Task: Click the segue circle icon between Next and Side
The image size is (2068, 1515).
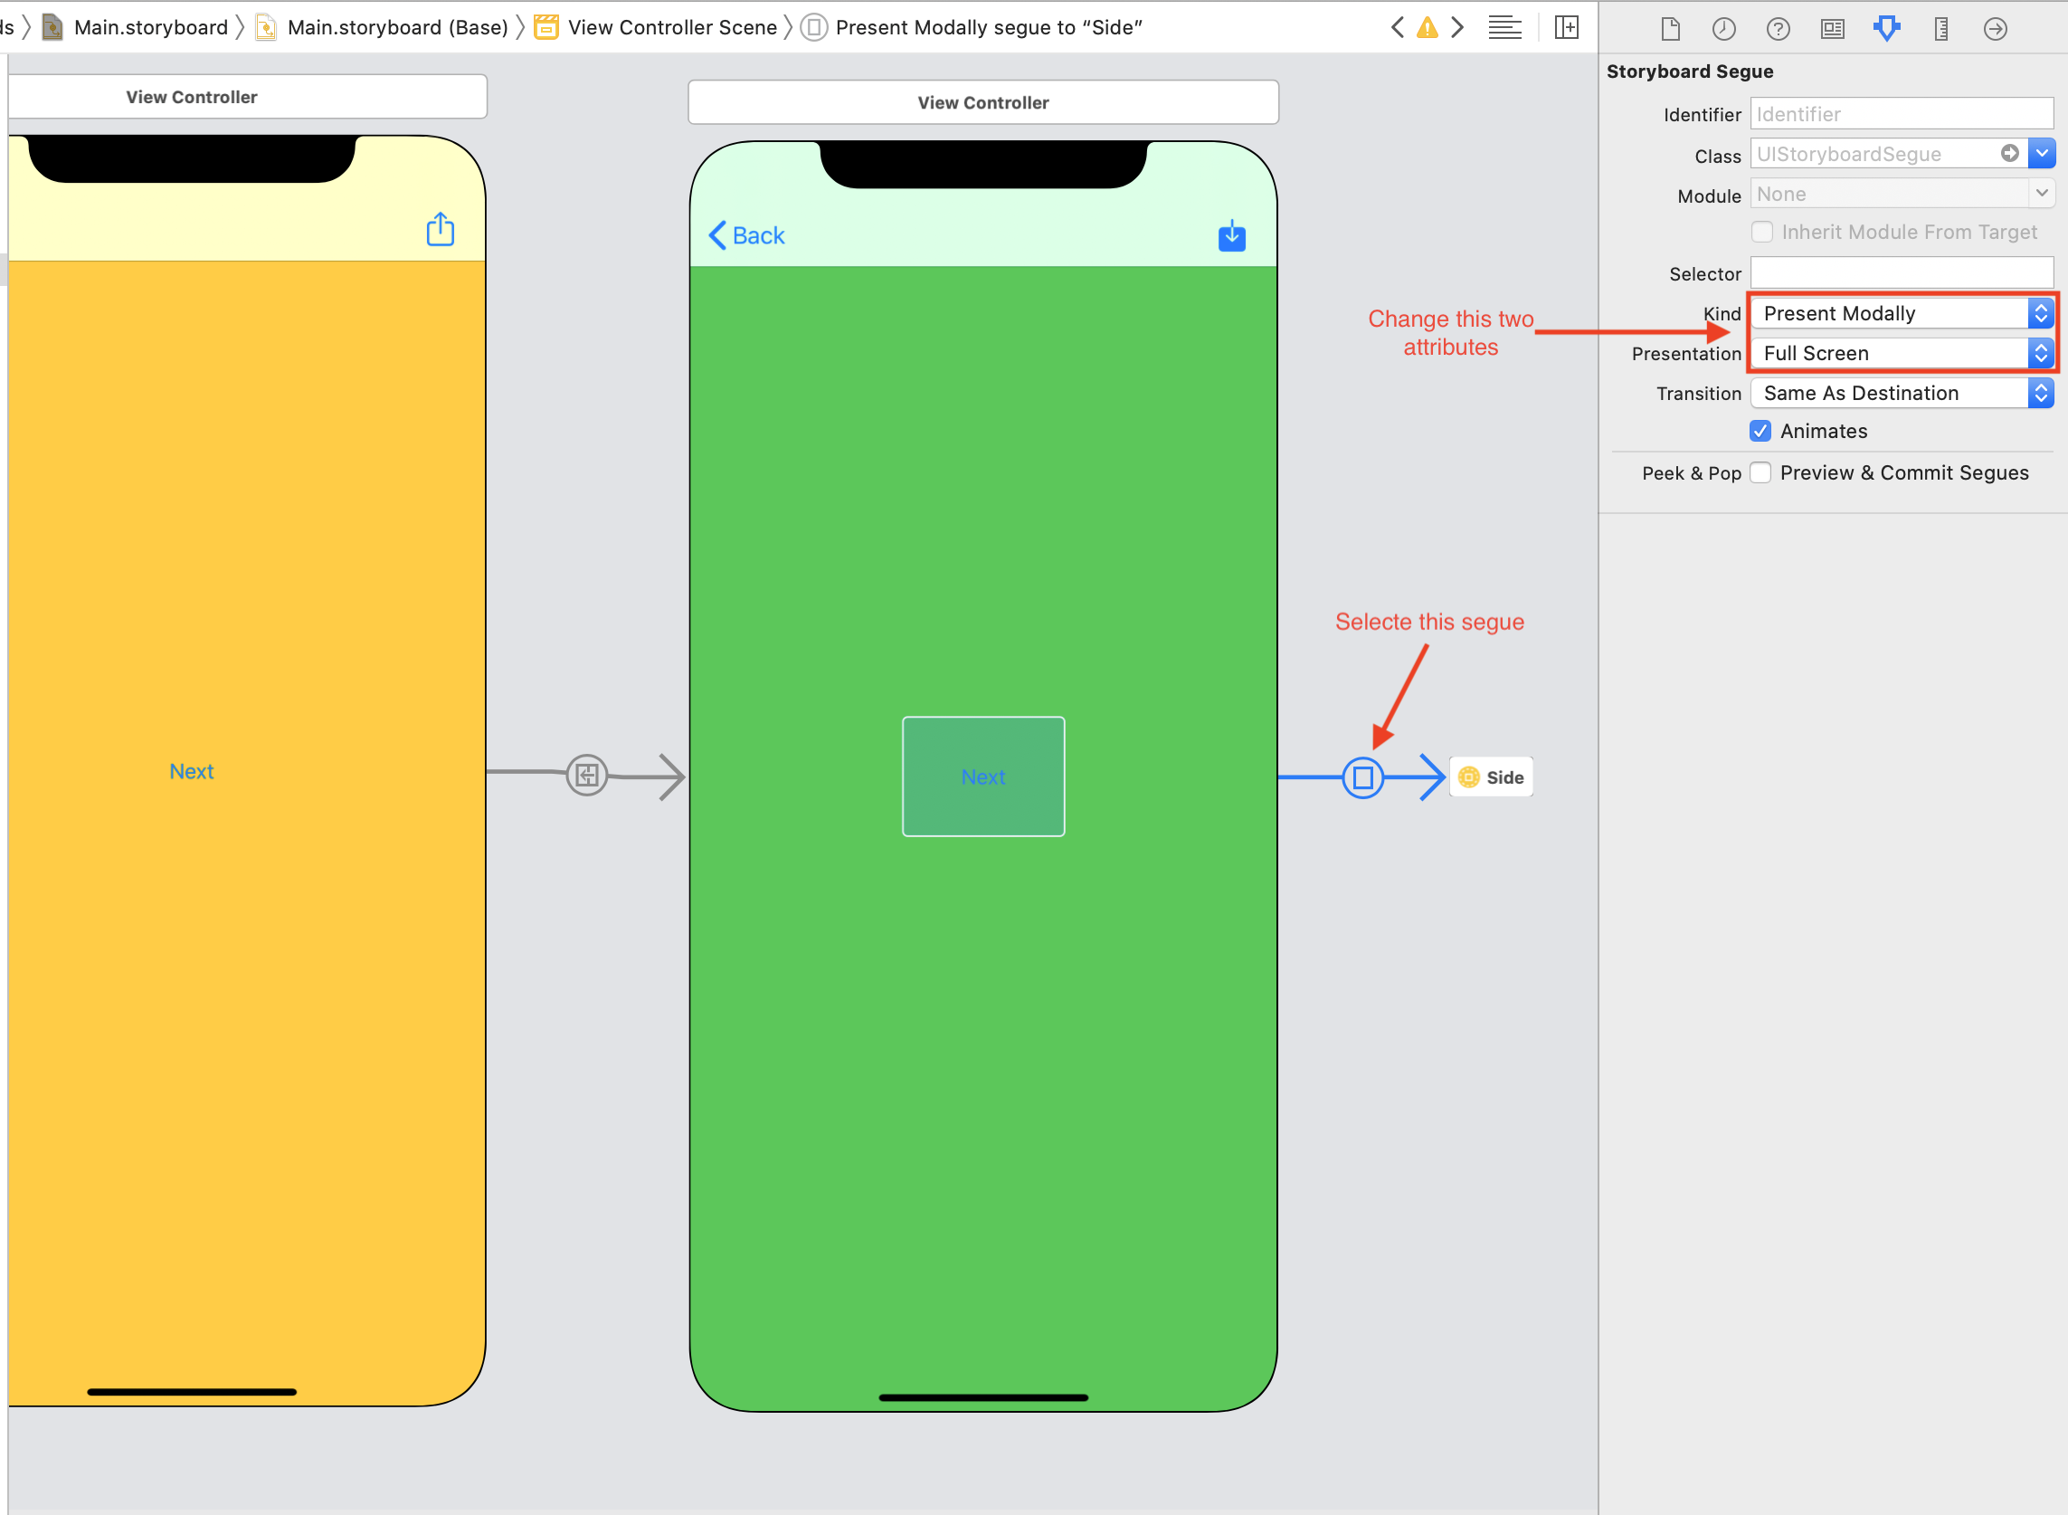Action: 1361,776
